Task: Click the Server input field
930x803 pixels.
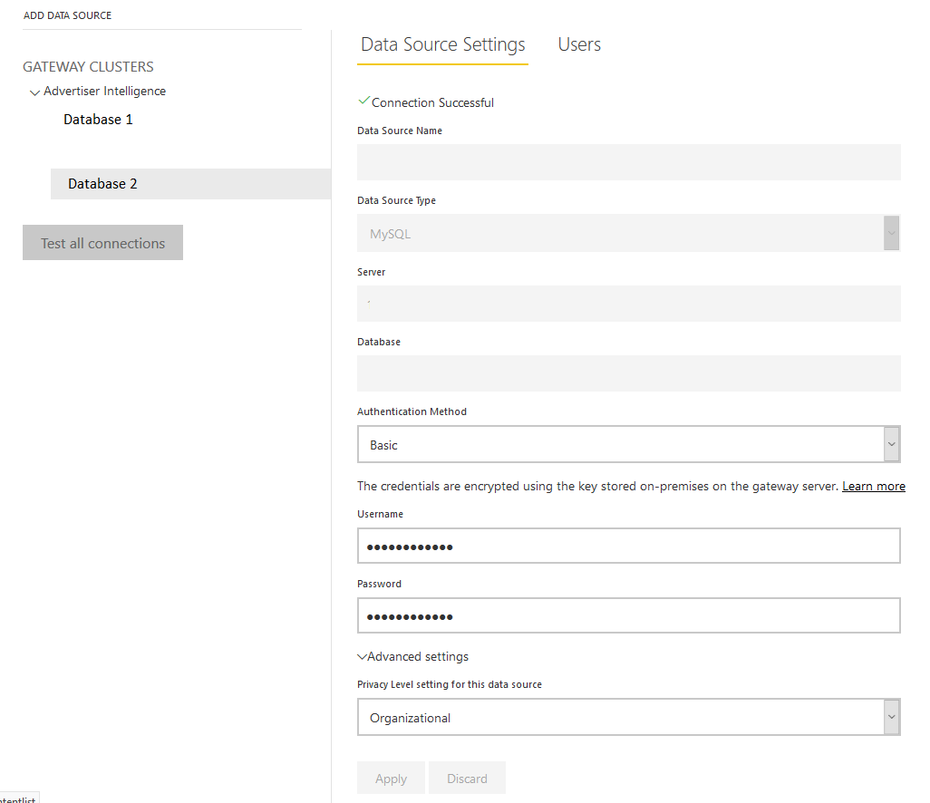Action: (629, 304)
